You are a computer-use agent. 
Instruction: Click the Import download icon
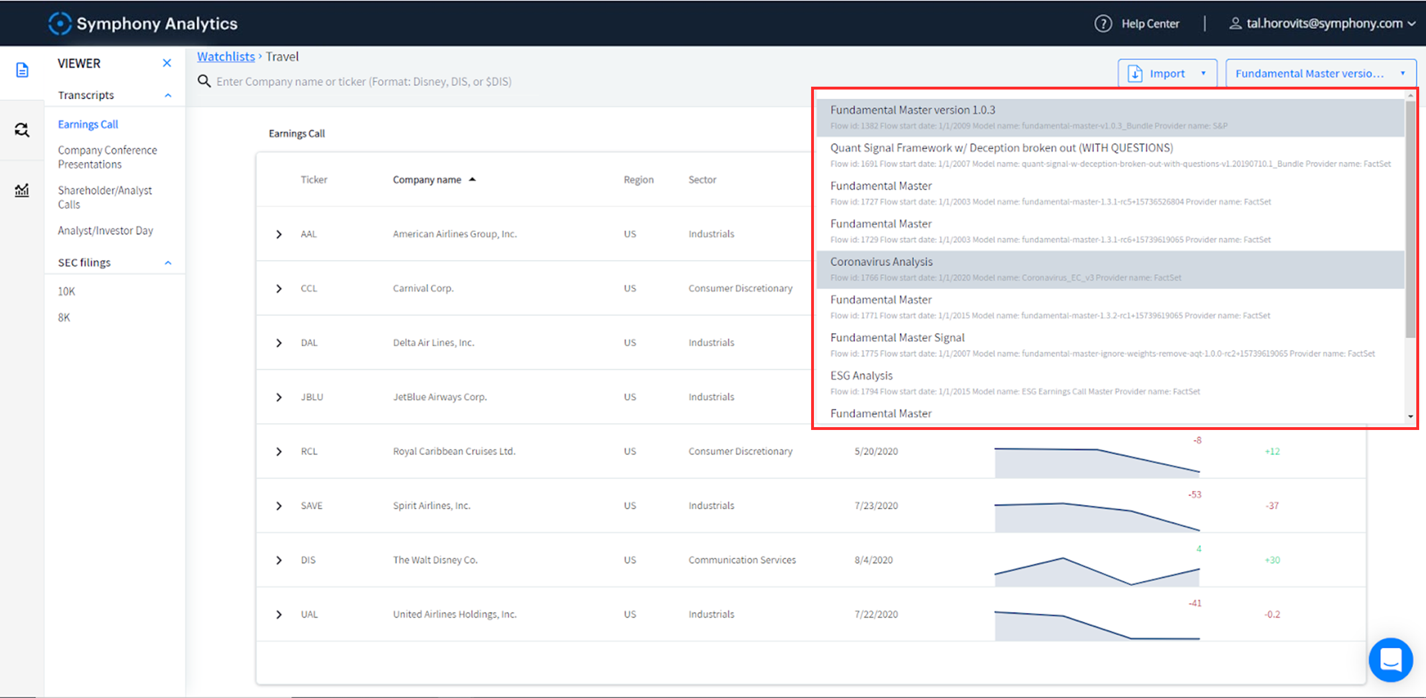(1135, 74)
